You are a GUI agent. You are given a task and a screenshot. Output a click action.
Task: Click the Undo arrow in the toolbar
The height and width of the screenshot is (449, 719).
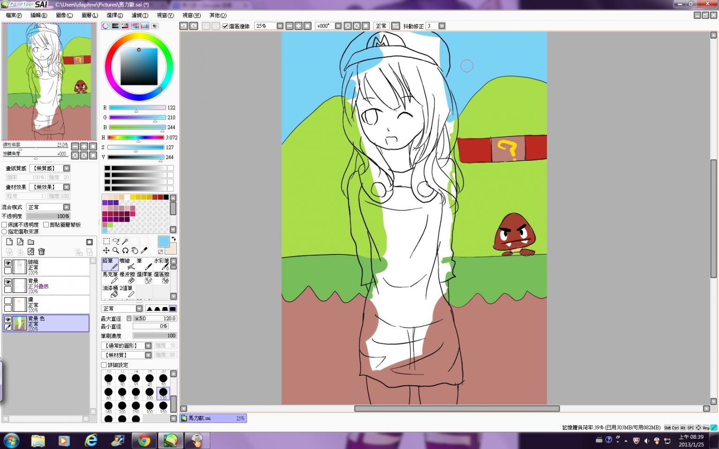[184, 26]
